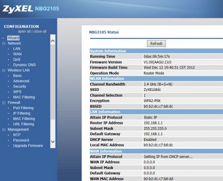
Task: Select the Encryption value WPA2-PSK
Action: pyautogui.click(x=152, y=101)
